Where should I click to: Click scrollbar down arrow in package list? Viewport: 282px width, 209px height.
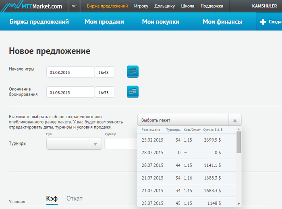238,204
